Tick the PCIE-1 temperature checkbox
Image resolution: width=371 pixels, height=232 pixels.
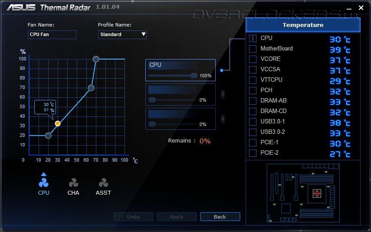253,143
